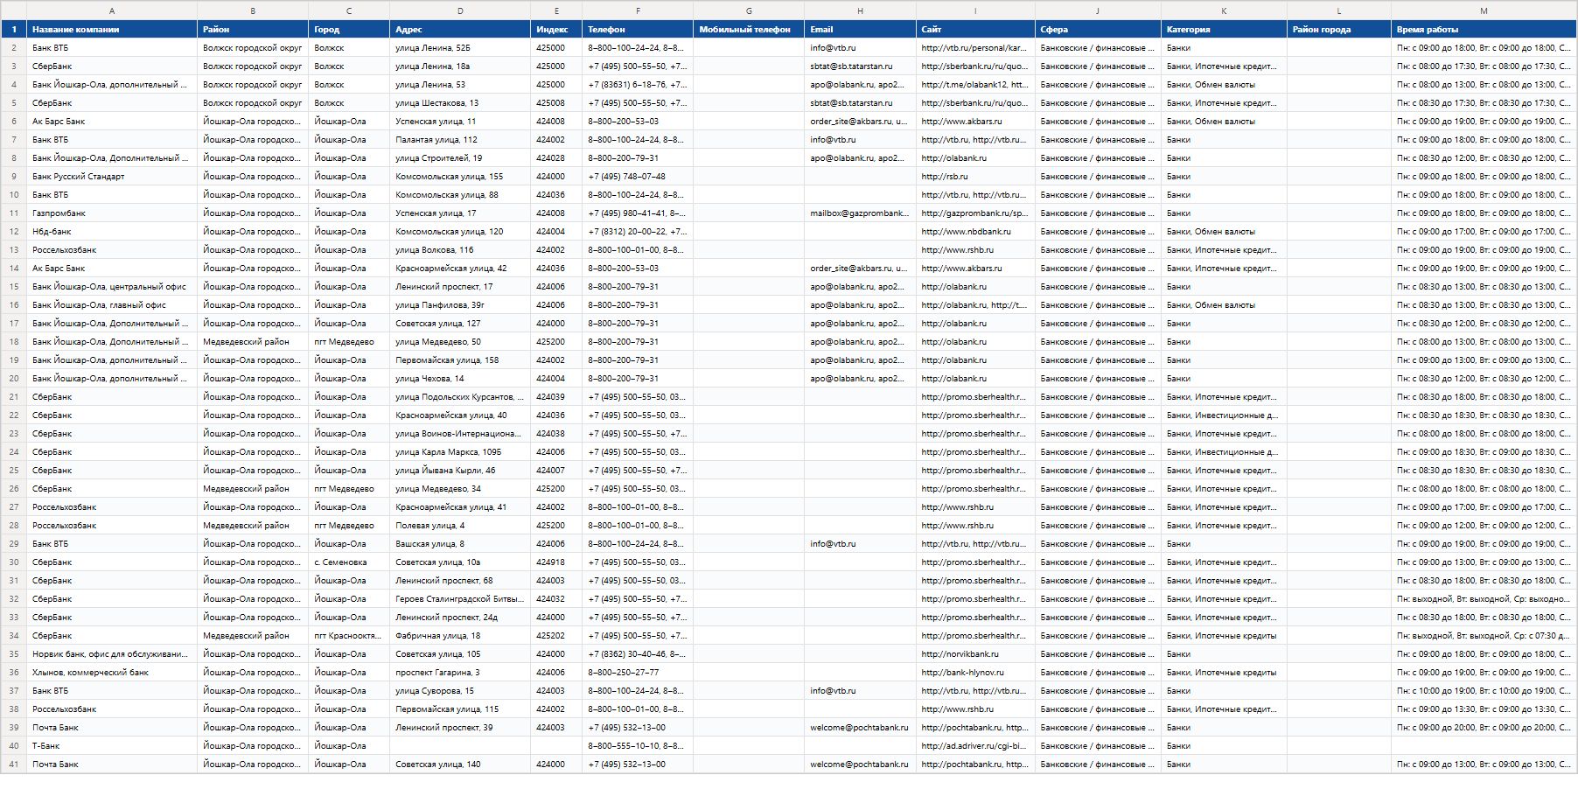Select address "улица Волкова, 116"
The image size is (1578, 789).
coord(460,250)
